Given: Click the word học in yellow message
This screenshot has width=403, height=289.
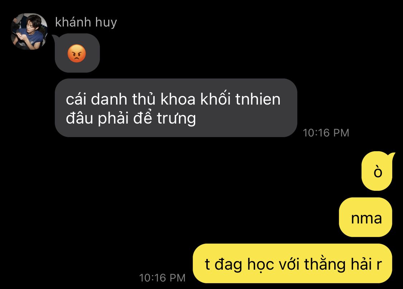Looking at the screenshot, I should [260, 265].
